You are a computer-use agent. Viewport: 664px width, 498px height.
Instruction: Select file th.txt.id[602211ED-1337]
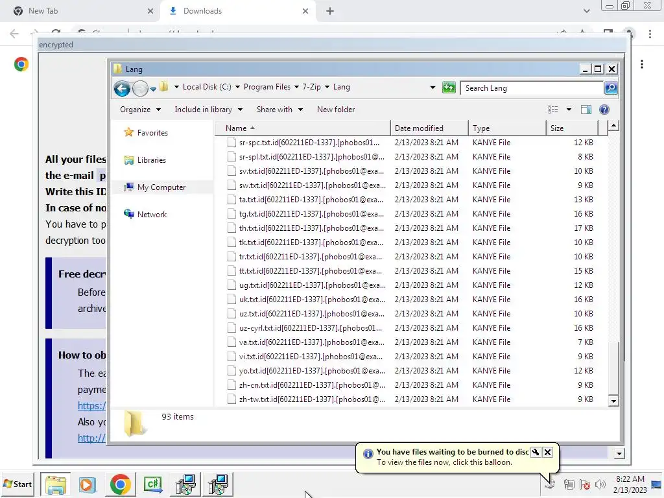pos(311,228)
